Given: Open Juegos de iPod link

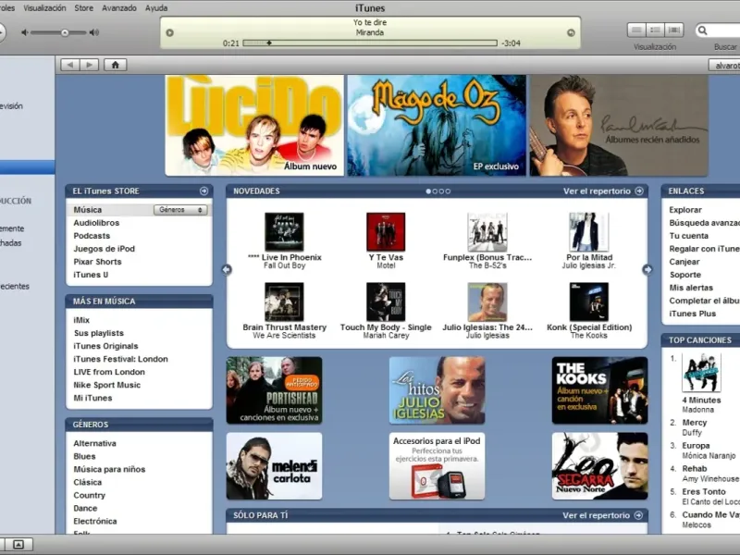Looking at the screenshot, I should (104, 249).
